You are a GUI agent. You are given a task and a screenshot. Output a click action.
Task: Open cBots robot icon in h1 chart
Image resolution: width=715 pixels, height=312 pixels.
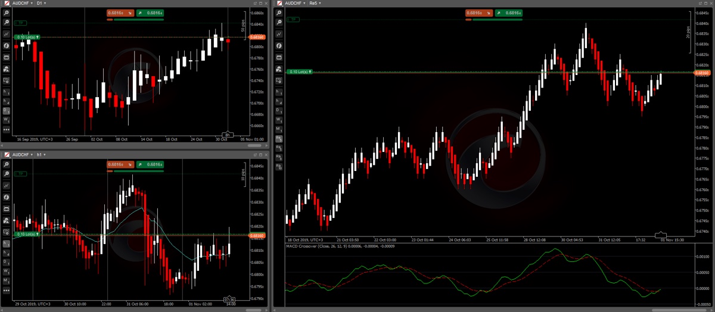[6, 208]
